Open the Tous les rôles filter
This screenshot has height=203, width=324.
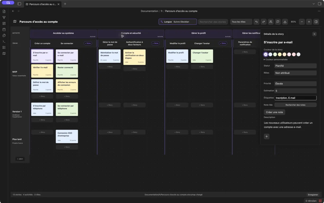pyautogui.click(x=241, y=22)
